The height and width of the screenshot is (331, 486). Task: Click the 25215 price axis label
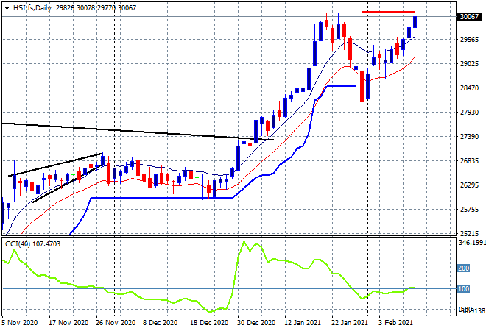[x=469, y=233]
